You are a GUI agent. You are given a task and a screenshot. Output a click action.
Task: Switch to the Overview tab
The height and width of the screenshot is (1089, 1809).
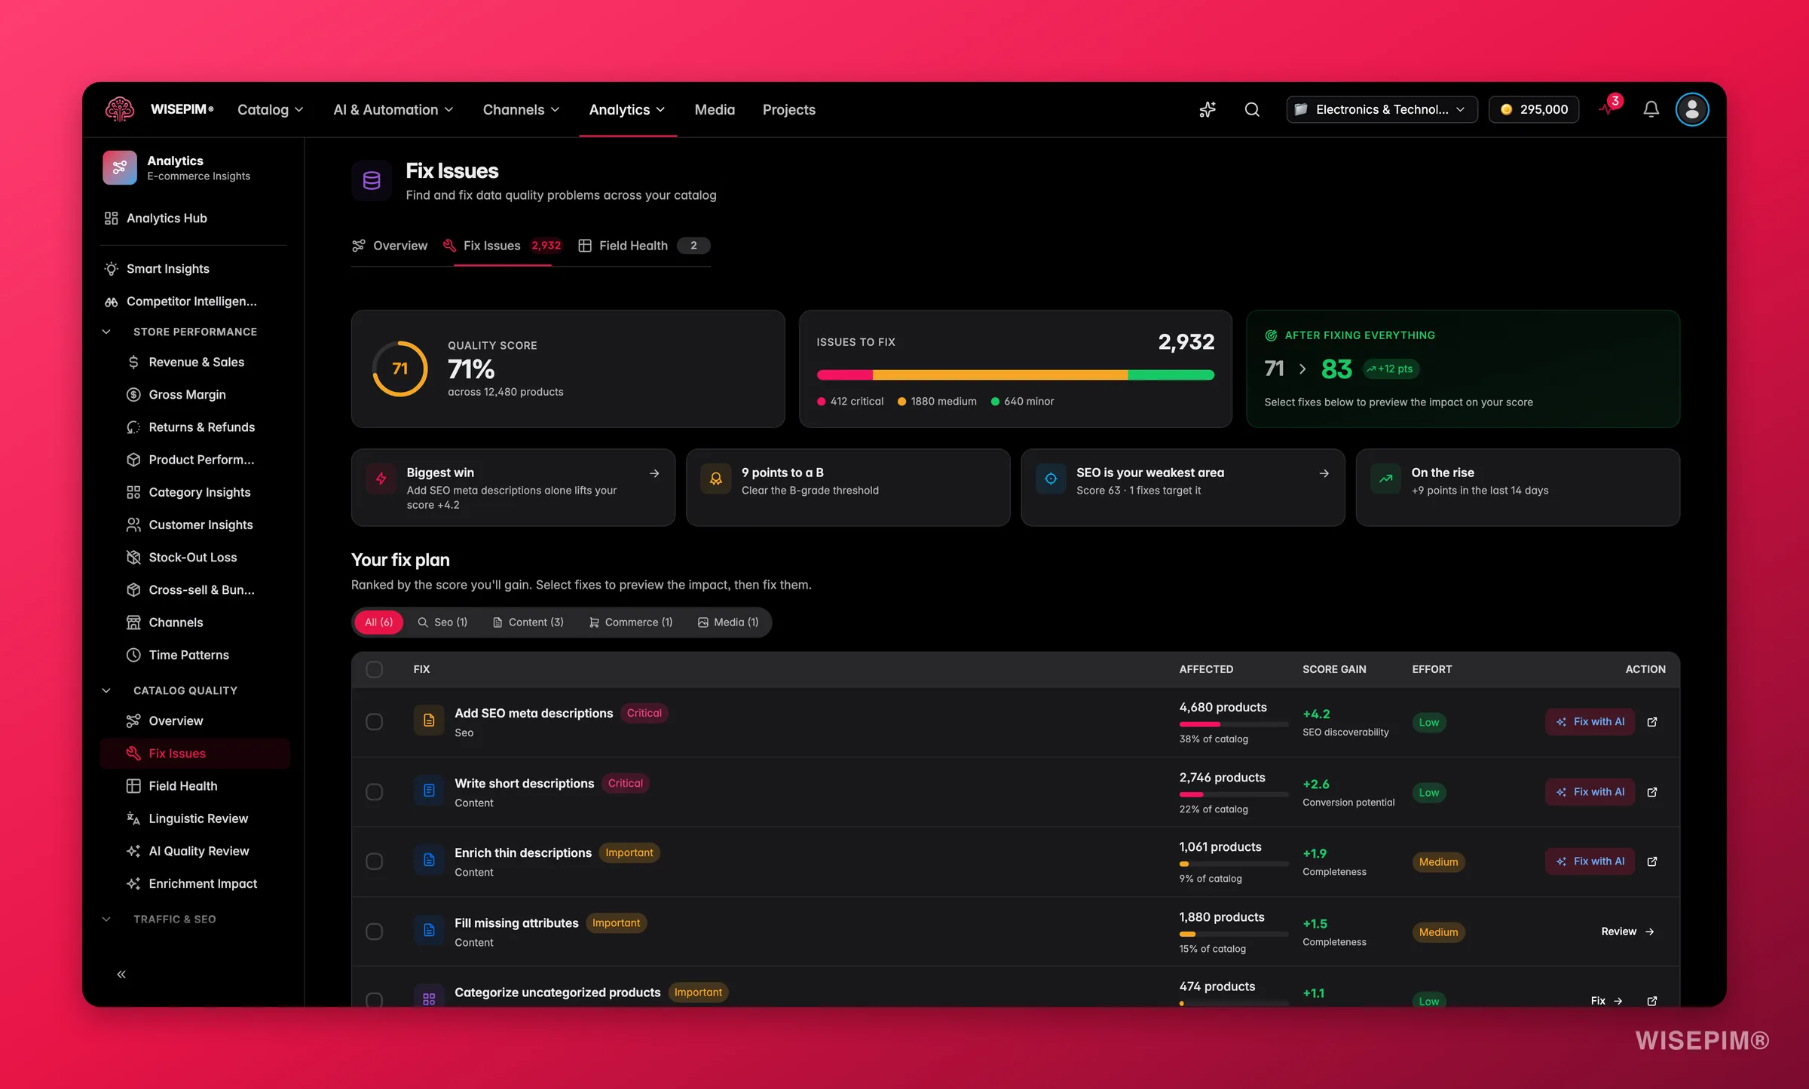(390, 246)
